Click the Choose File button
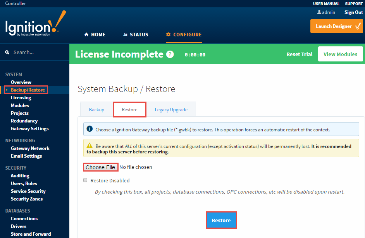 100,167
